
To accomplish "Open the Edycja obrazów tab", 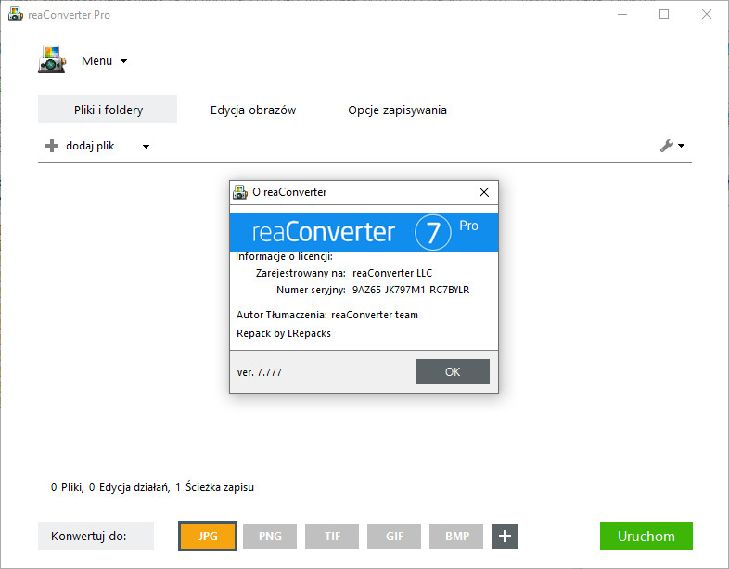I will (x=253, y=110).
